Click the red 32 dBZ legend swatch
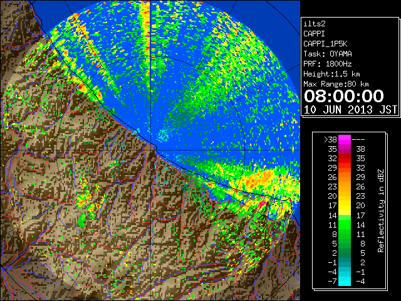The height and width of the screenshot is (301, 401). (x=345, y=159)
